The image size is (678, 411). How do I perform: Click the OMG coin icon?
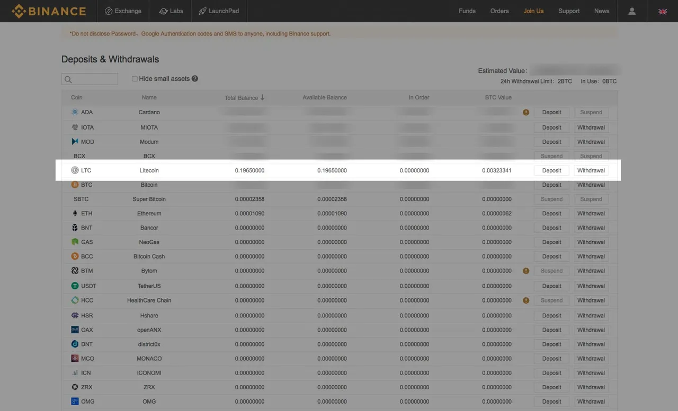(x=75, y=401)
